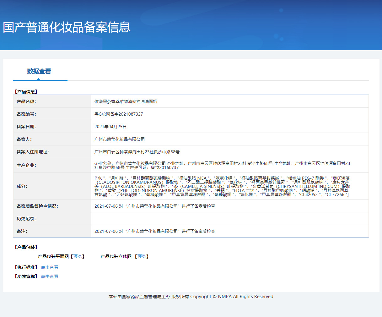Click the 功效宣称 label

[26, 276]
